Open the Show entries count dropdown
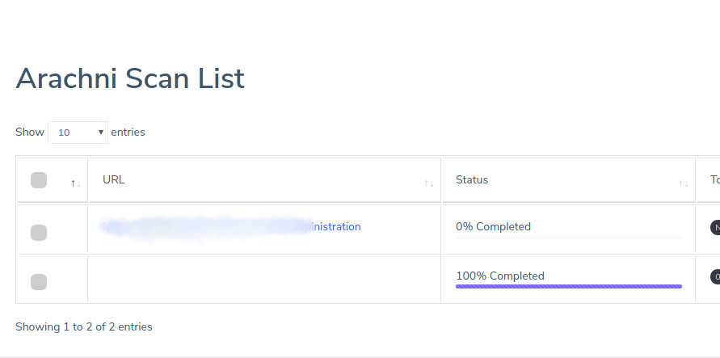 pos(78,133)
